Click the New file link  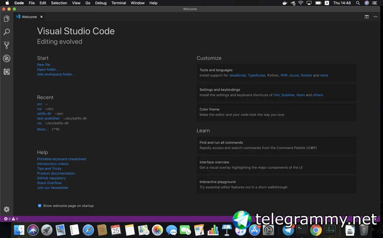click(44, 65)
